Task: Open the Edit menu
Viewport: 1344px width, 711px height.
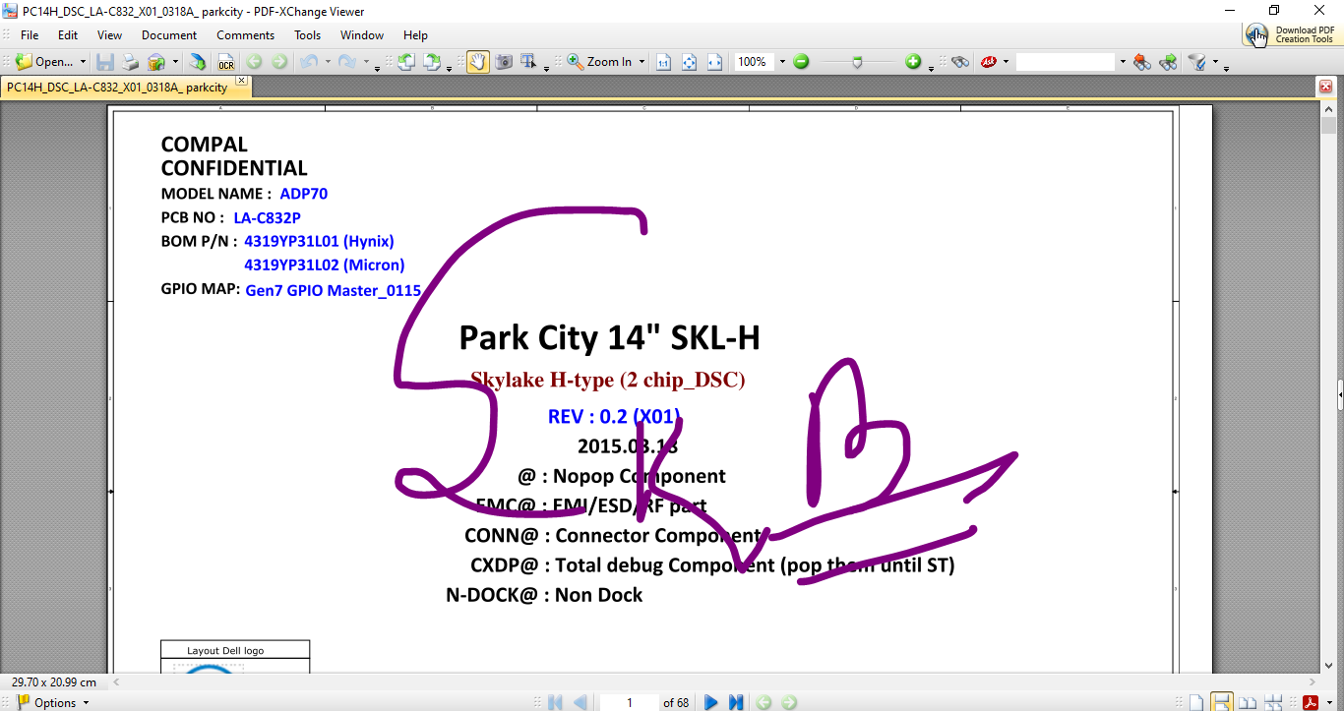Action: pos(68,35)
